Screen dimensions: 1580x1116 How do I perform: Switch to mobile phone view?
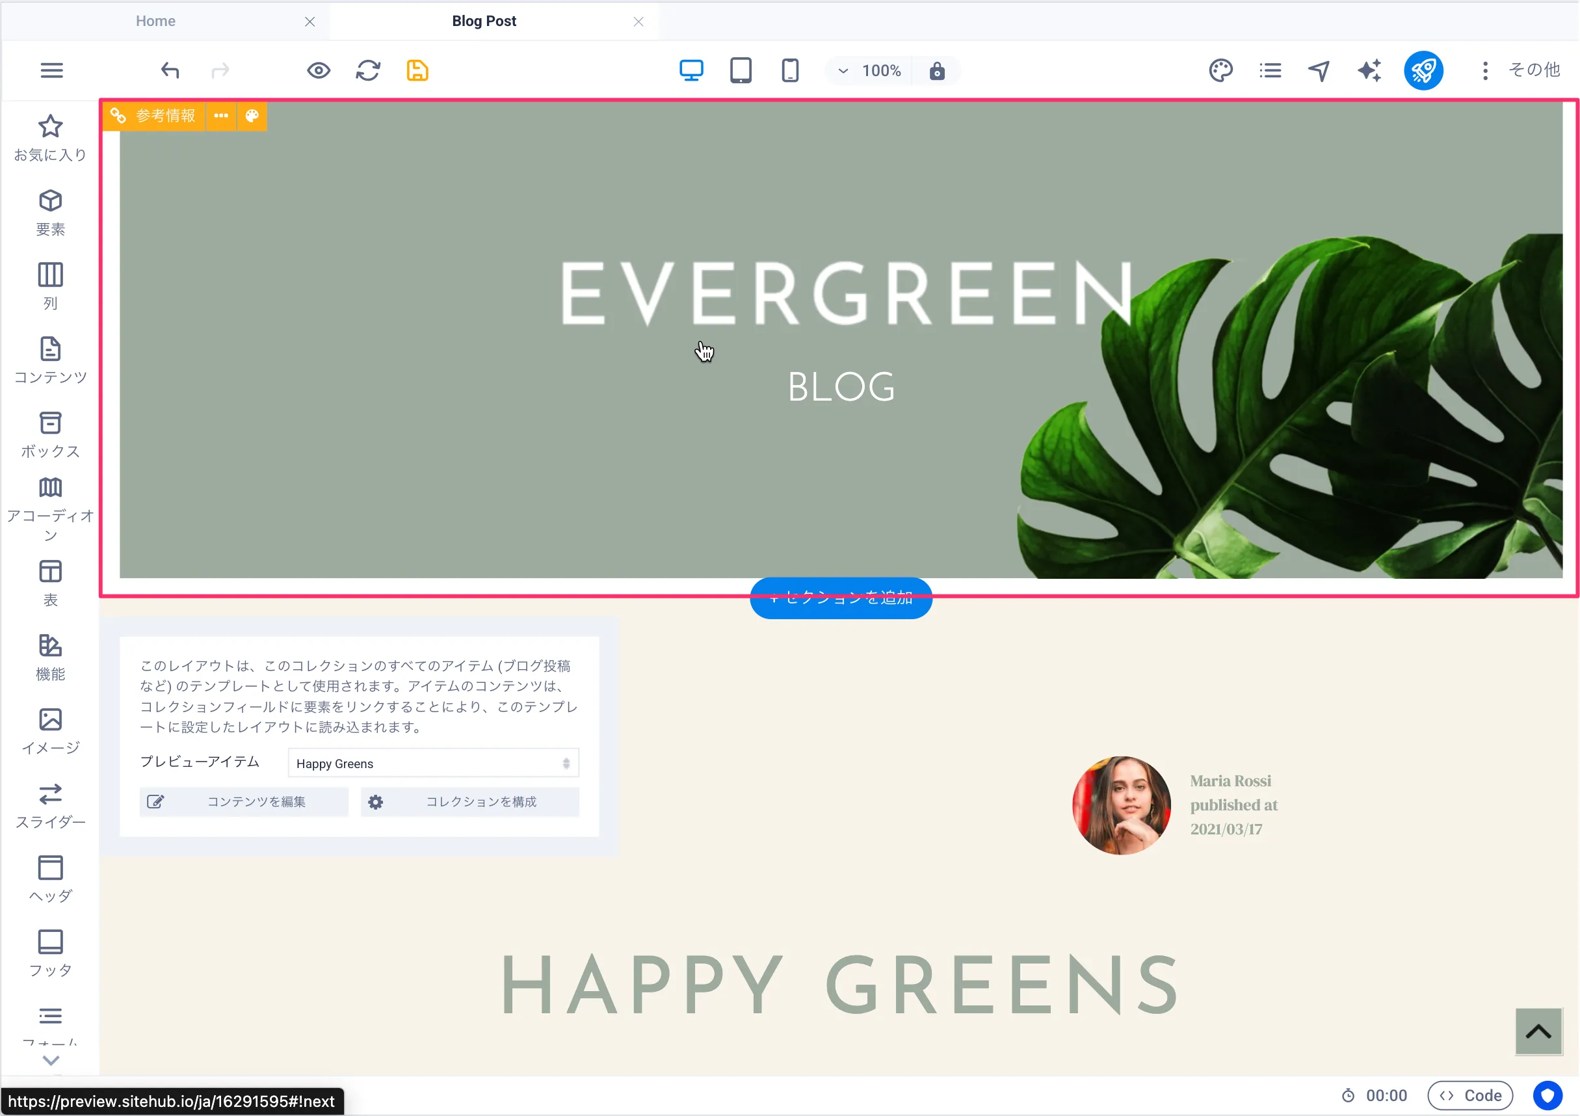click(x=791, y=70)
